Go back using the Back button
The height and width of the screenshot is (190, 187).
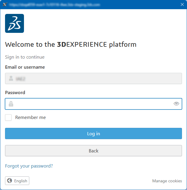(x=93, y=151)
